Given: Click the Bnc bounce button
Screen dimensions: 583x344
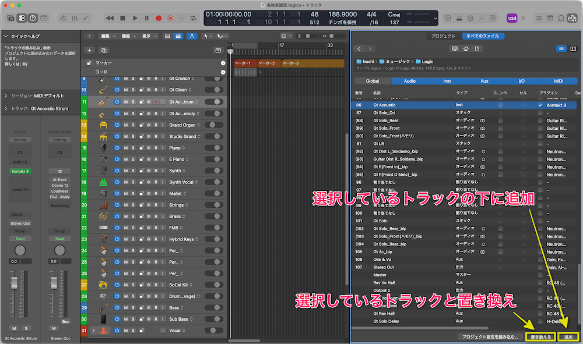Looking at the screenshot, I should (x=66, y=322).
